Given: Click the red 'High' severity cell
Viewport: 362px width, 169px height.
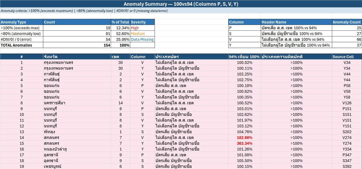Looking at the screenshot, I should [x=142, y=28].
